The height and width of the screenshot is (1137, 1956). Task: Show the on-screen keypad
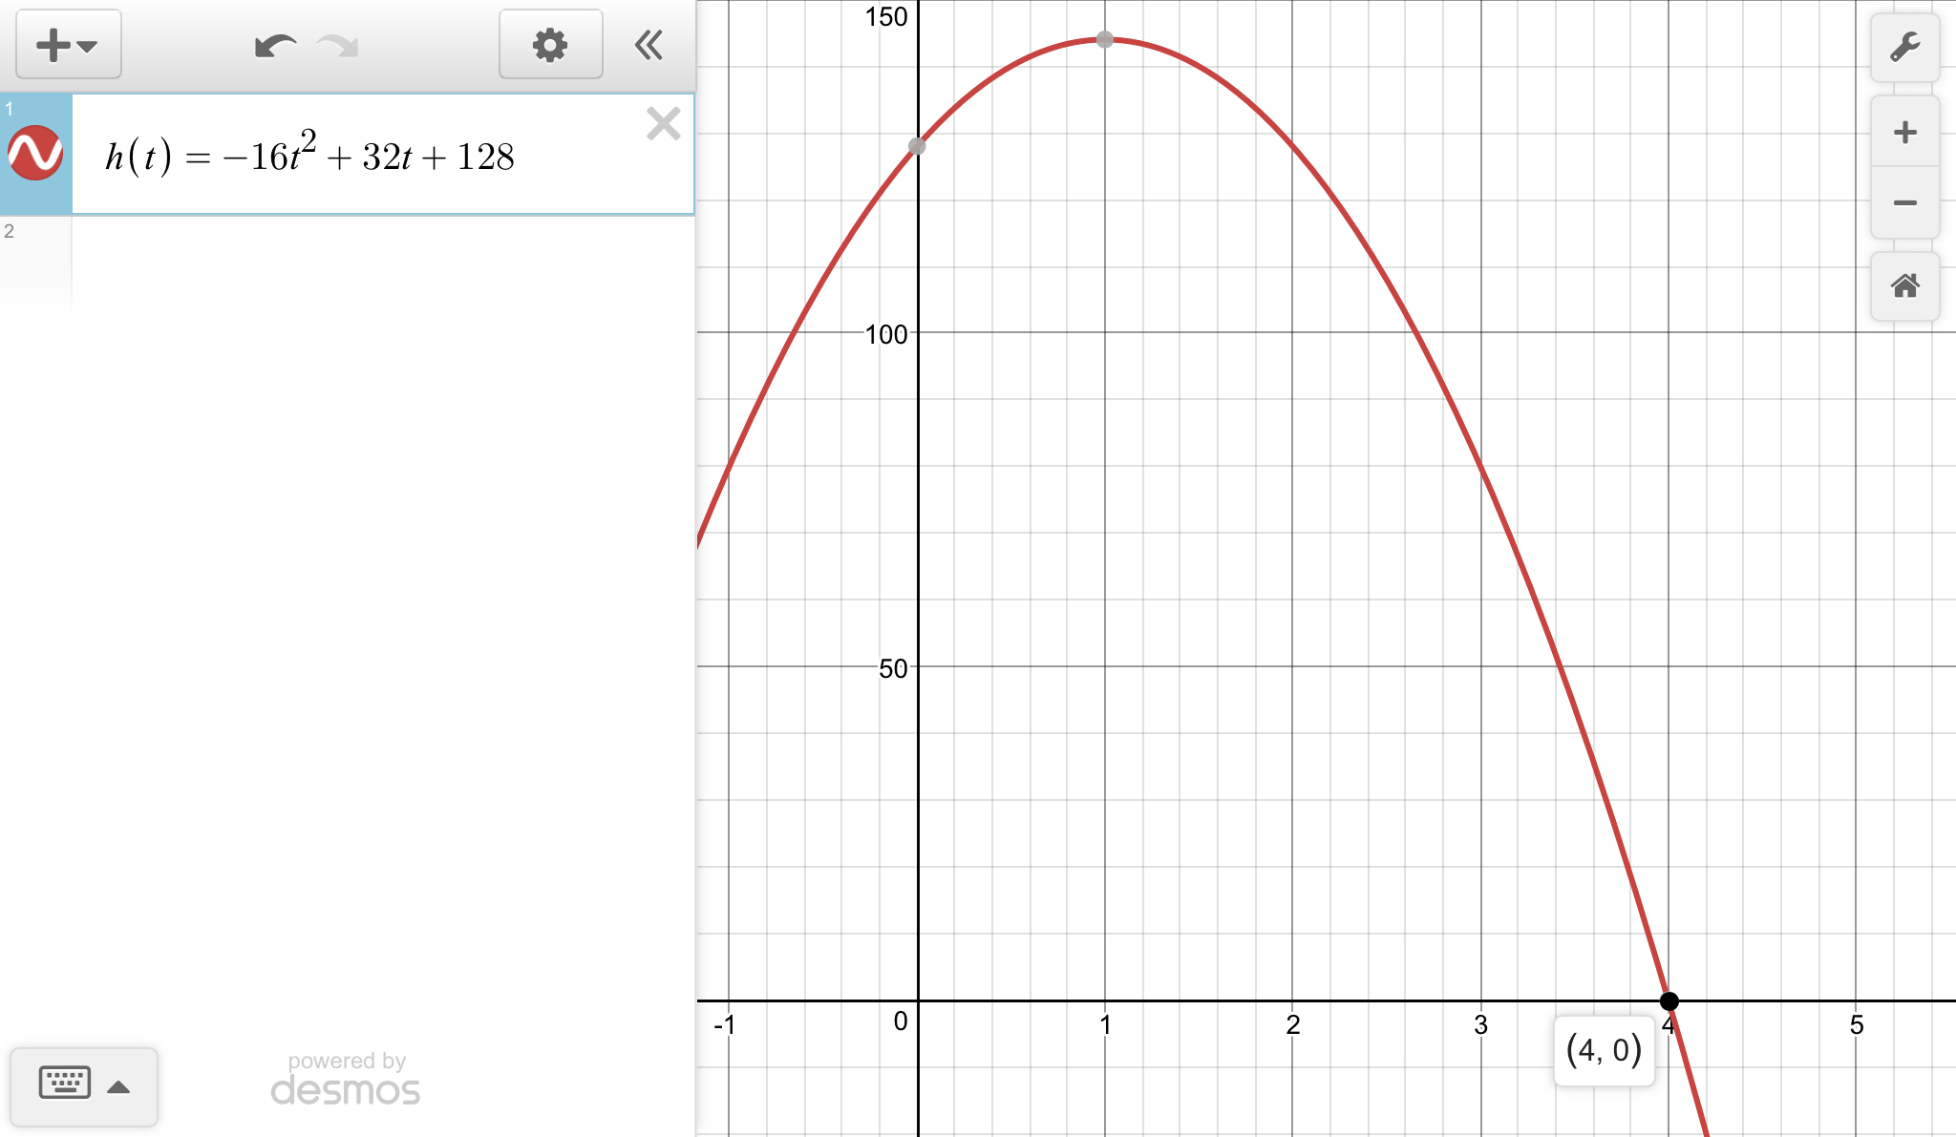[65, 1084]
